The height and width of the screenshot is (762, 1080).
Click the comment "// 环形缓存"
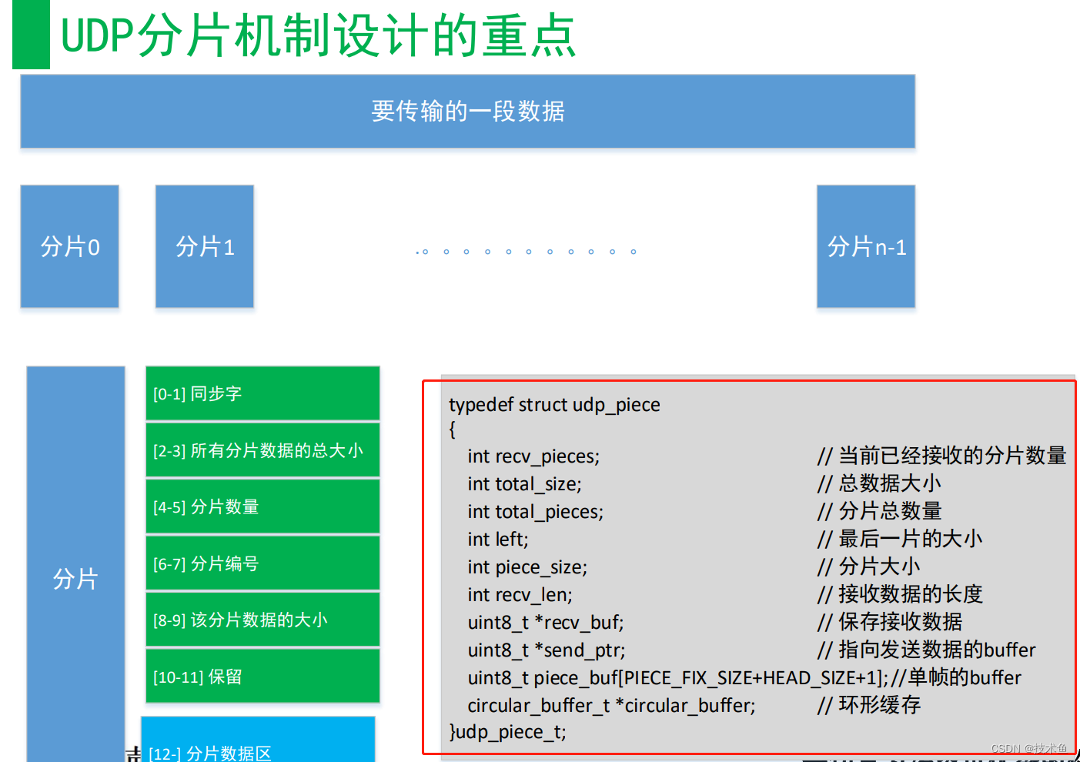[x=868, y=705]
